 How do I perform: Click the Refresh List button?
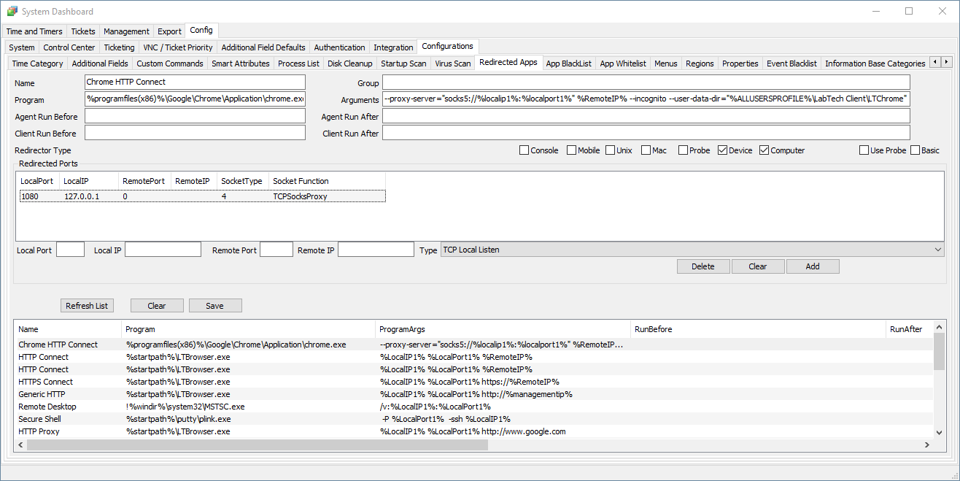[x=87, y=306]
